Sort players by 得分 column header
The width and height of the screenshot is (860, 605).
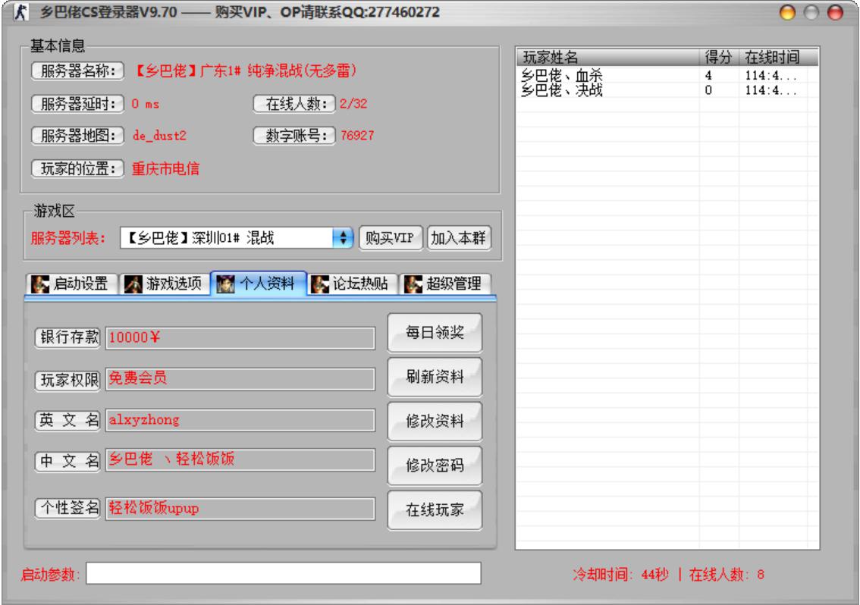[718, 58]
